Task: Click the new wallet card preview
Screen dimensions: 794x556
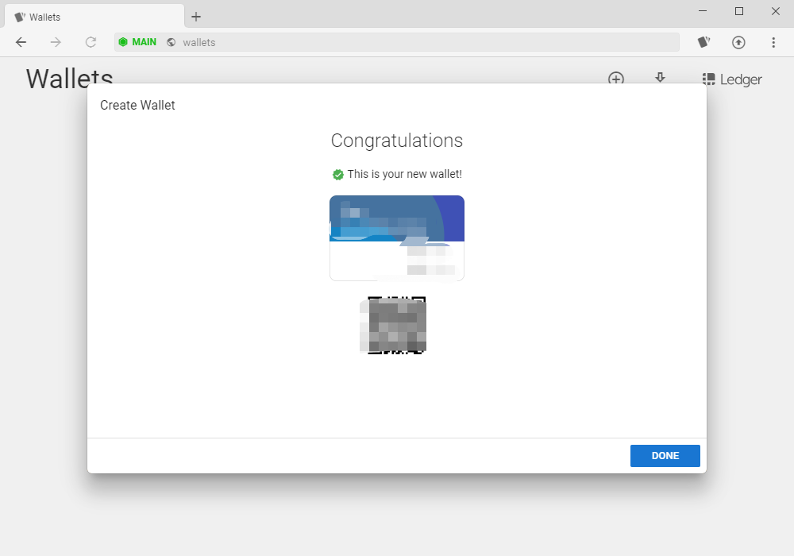Action: point(397,238)
